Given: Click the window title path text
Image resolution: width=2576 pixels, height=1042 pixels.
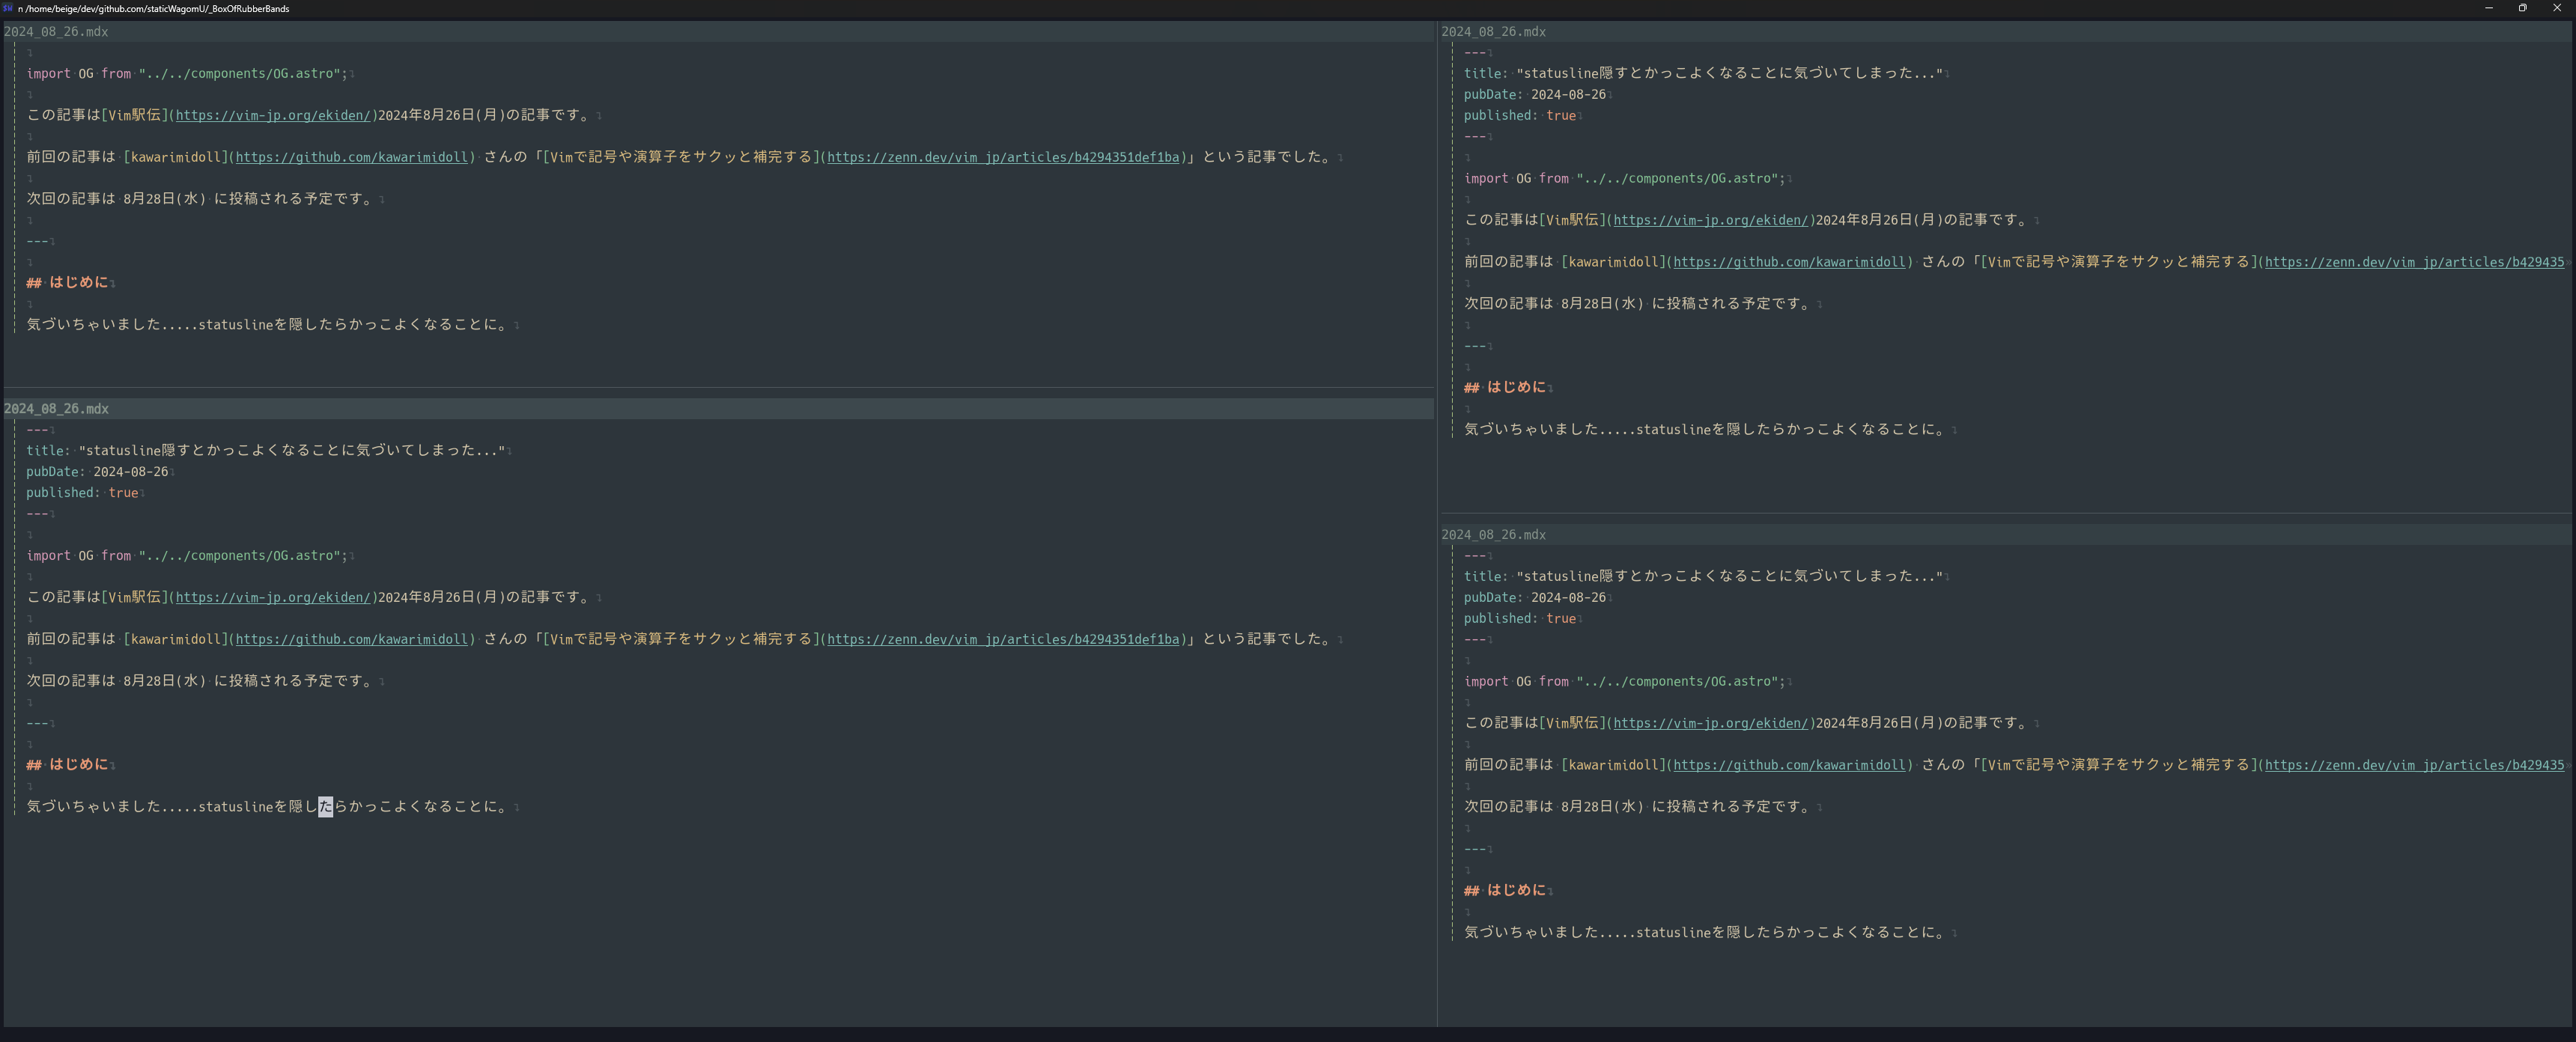Looking at the screenshot, I should click(155, 9).
